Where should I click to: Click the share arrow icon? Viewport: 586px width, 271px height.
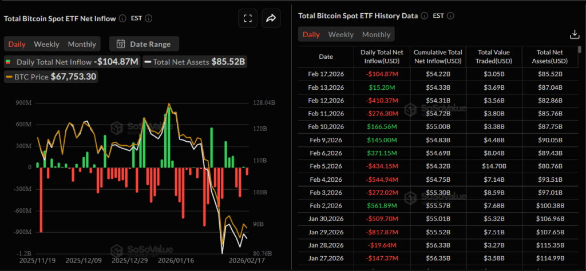point(271,18)
